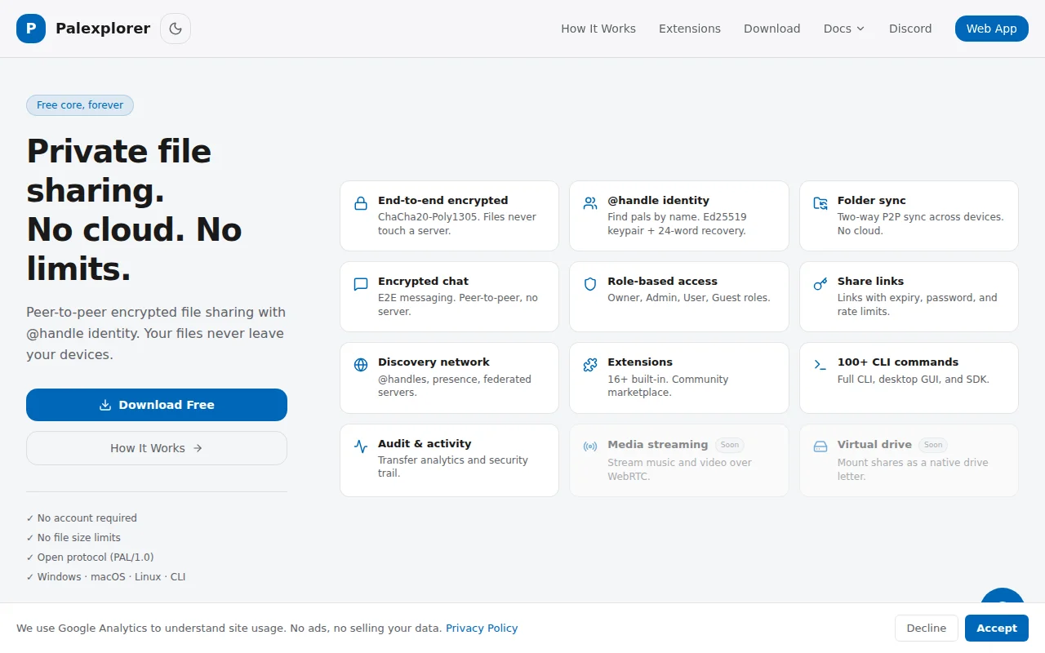The width and height of the screenshot is (1045, 653).
Task: Click the @handle identity card title
Action: pyautogui.click(x=659, y=200)
